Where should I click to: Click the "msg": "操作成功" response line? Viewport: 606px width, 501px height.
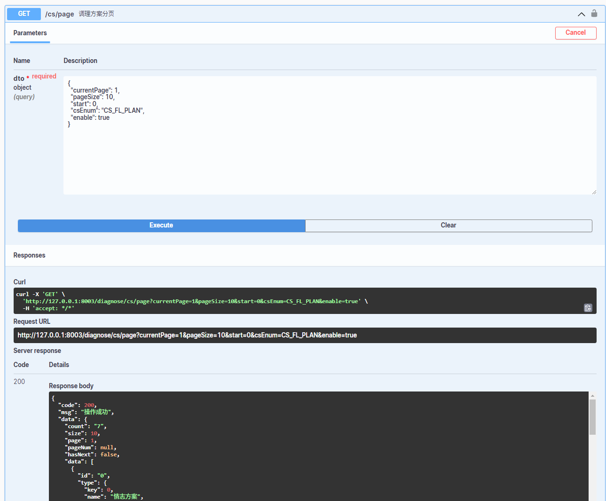86,412
